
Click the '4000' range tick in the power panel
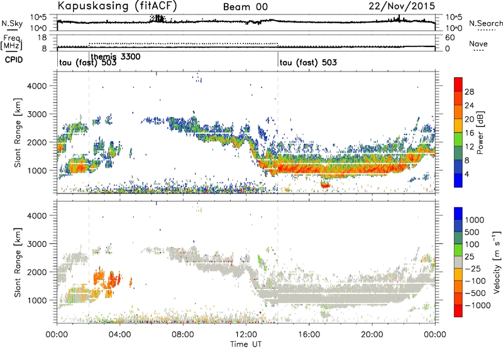tap(37, 86)
